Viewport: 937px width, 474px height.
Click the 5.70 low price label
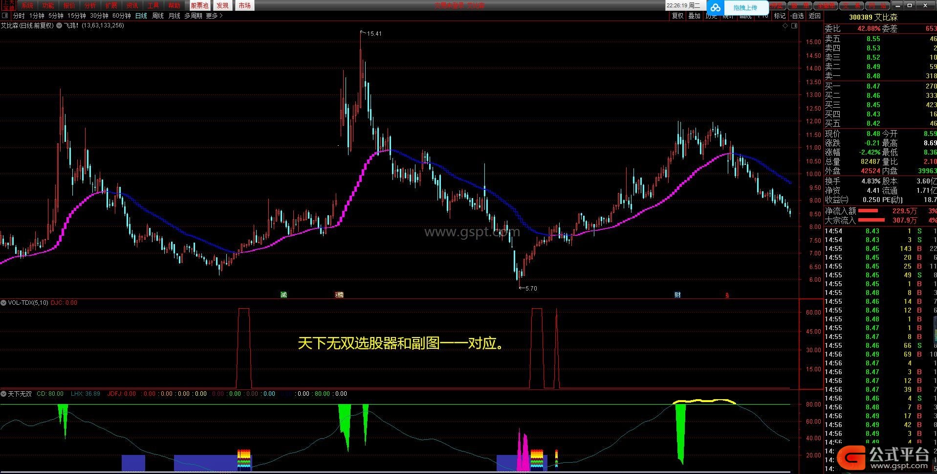coord(531,289)
